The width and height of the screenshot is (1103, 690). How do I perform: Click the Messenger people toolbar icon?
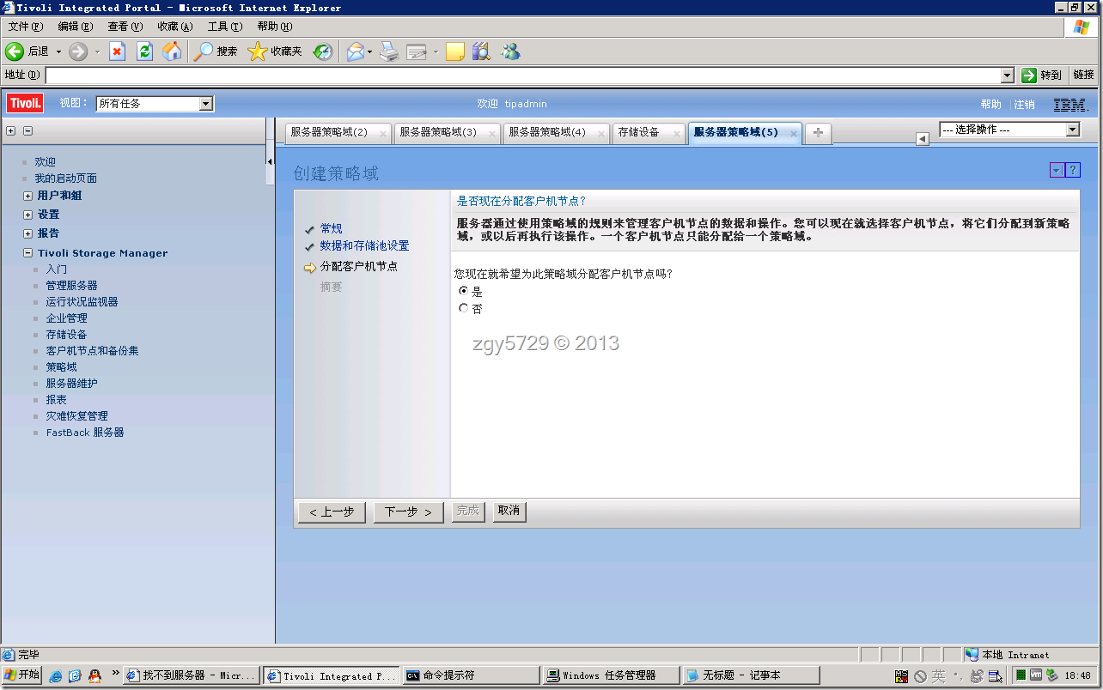pos(511,51)
